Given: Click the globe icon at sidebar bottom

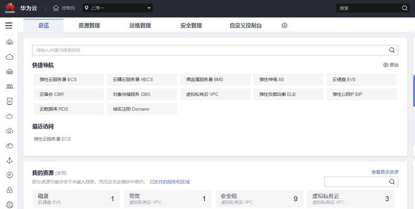Looking at the screenshot, I should pyautogui.click(x=9, y=204).
